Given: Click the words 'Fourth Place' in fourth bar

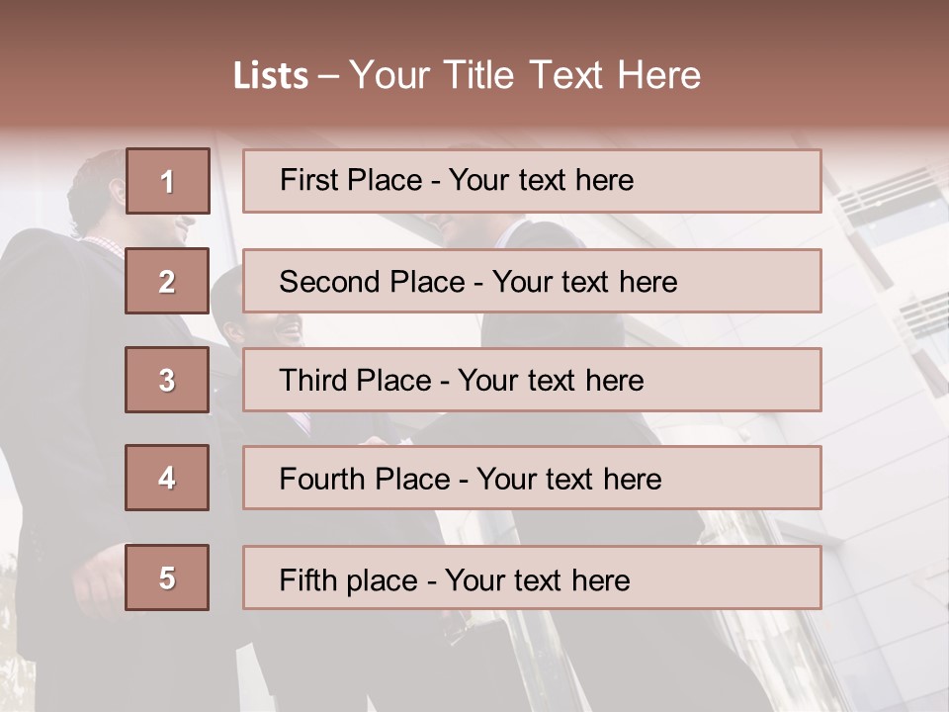Looking at the screenshot, I should click(365, 479).
